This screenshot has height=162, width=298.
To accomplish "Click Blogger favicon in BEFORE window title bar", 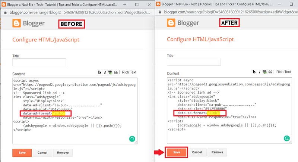I will (4, 4).
